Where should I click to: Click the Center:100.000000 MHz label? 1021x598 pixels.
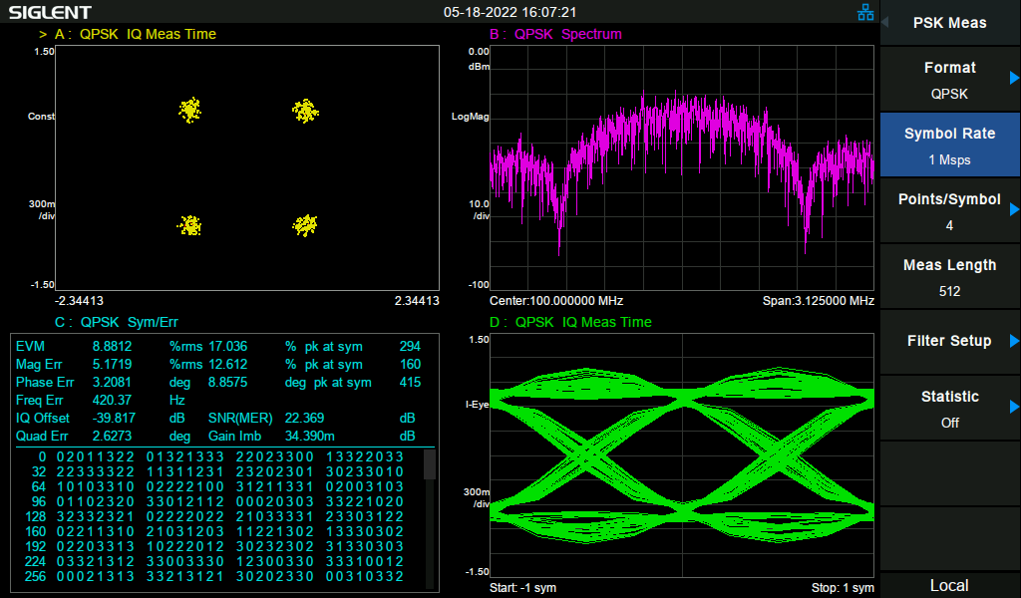(x=556, y=301)
